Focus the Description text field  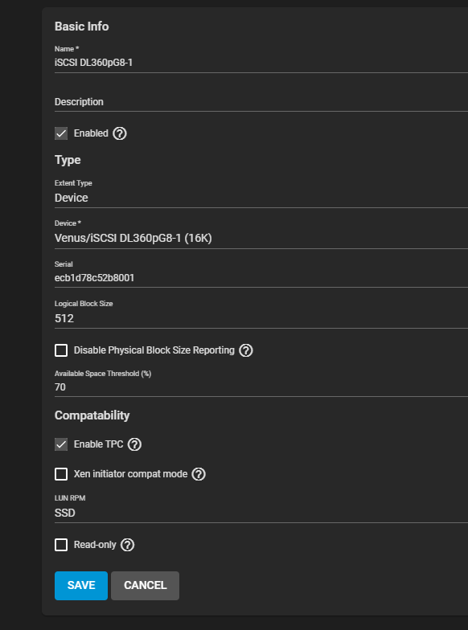(x=261, y=102)
